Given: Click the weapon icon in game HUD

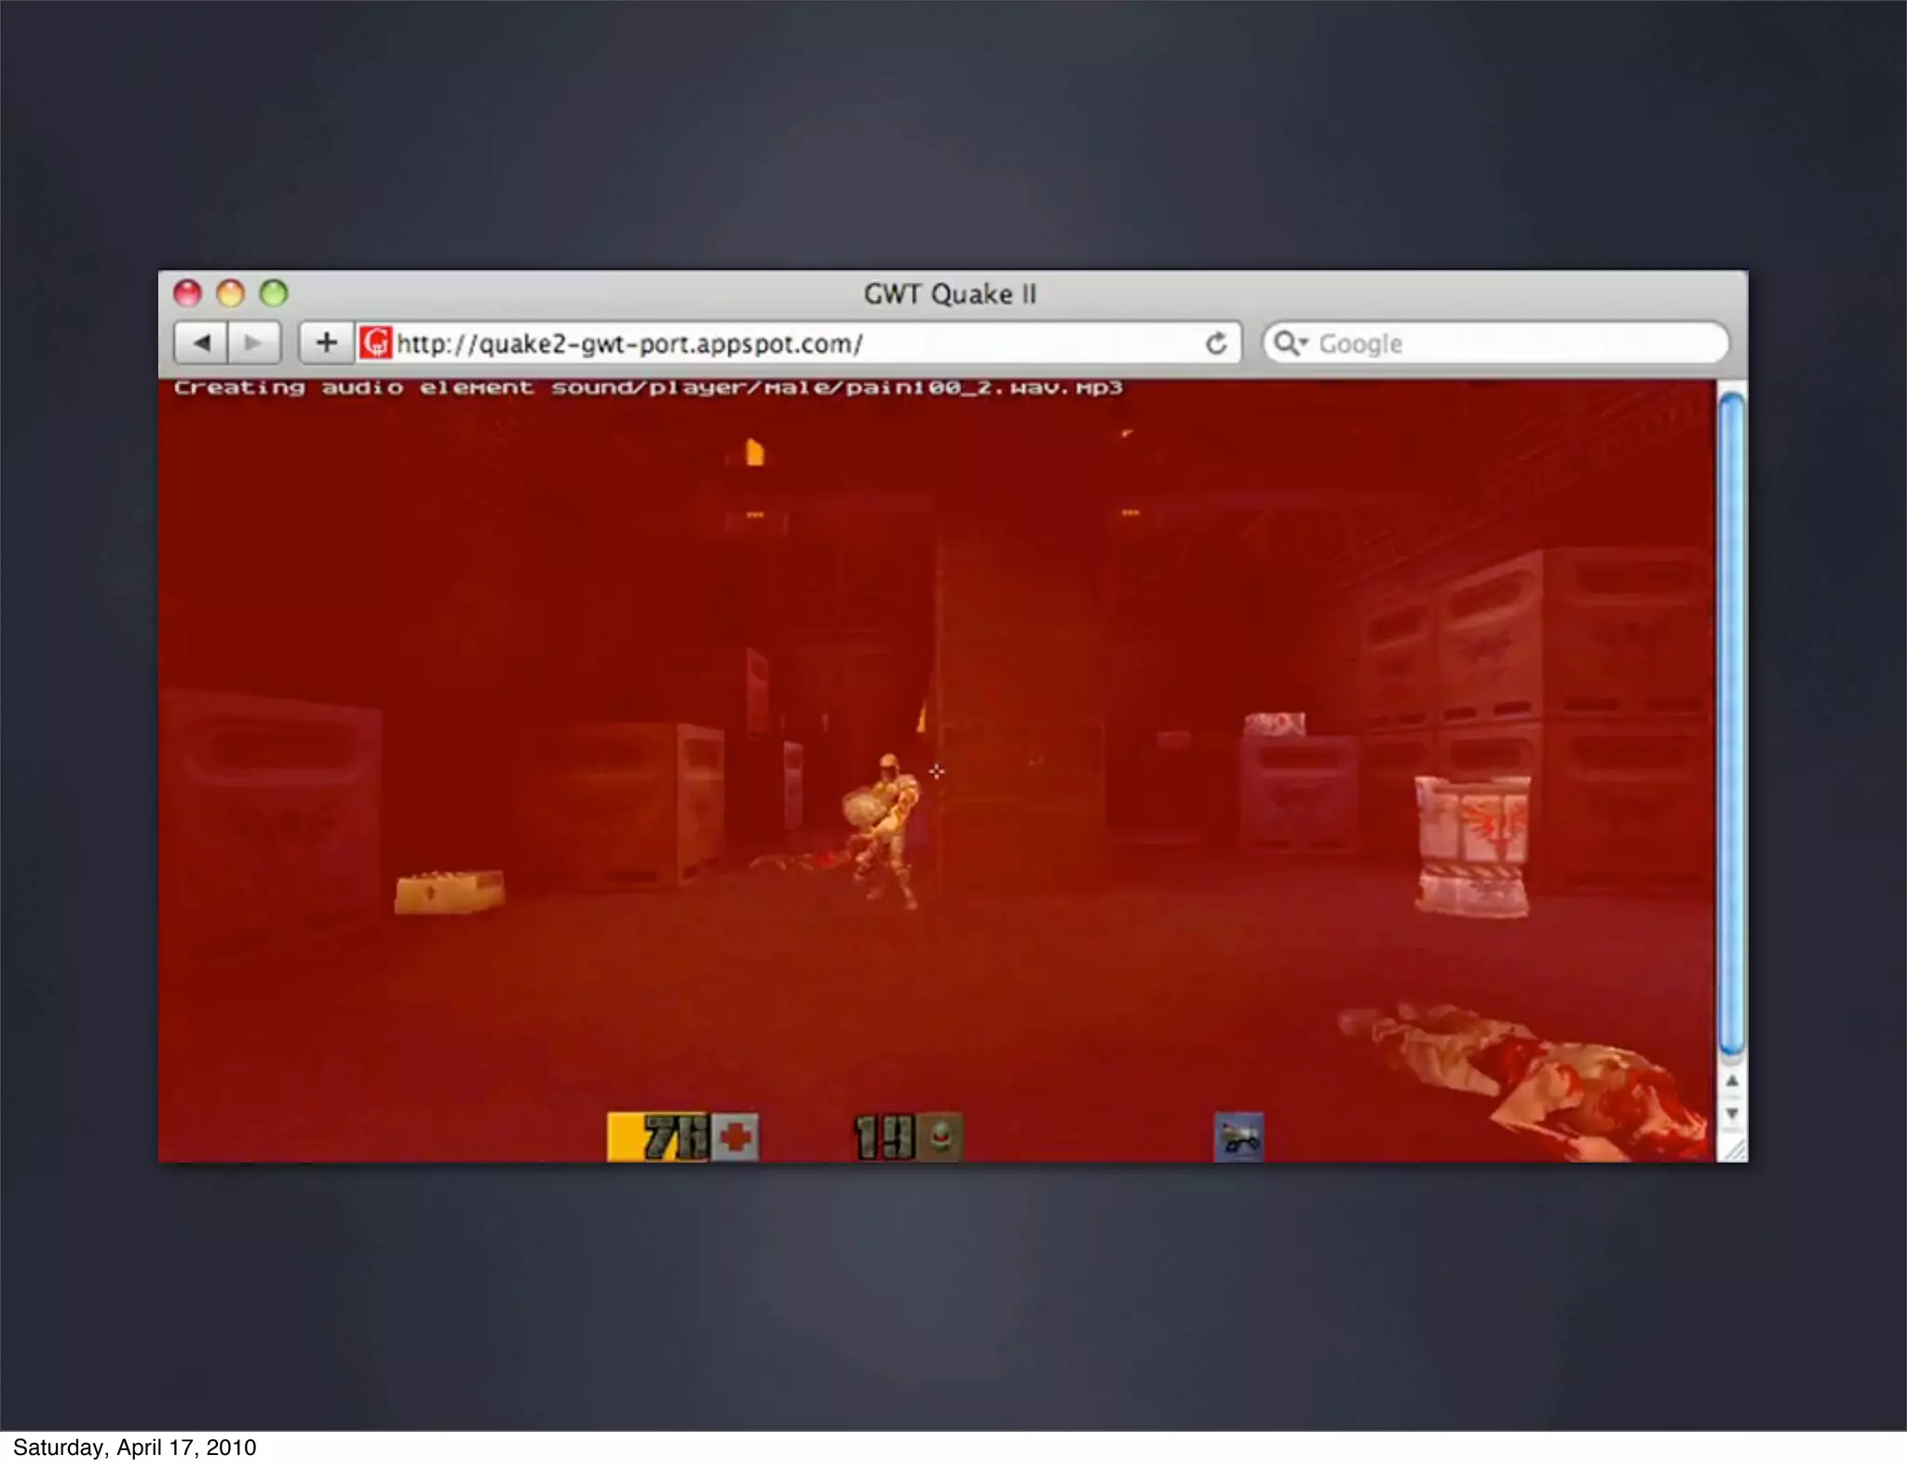Looking at the screenshot, I should point(1239,1137).
